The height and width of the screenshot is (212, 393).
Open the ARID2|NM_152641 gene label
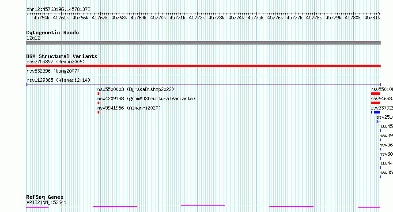click(46, 202)
